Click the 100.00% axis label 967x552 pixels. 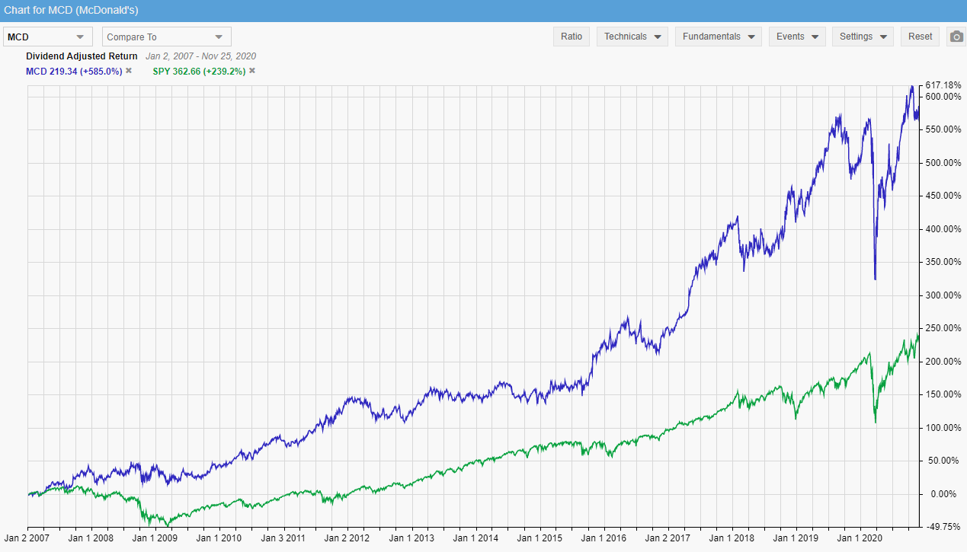[943, 428]
